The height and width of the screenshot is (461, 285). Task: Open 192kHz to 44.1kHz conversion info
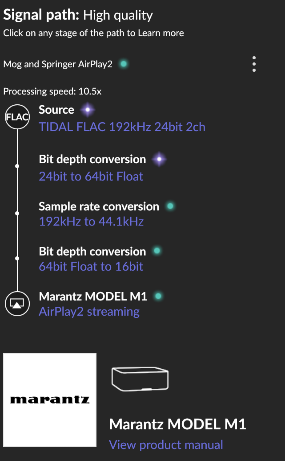[x=91, y=222]
